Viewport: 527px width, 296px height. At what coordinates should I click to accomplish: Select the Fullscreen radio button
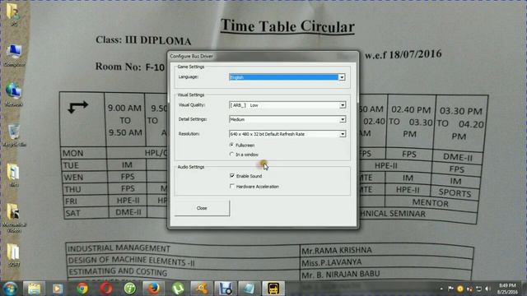(x=231, y=145)
